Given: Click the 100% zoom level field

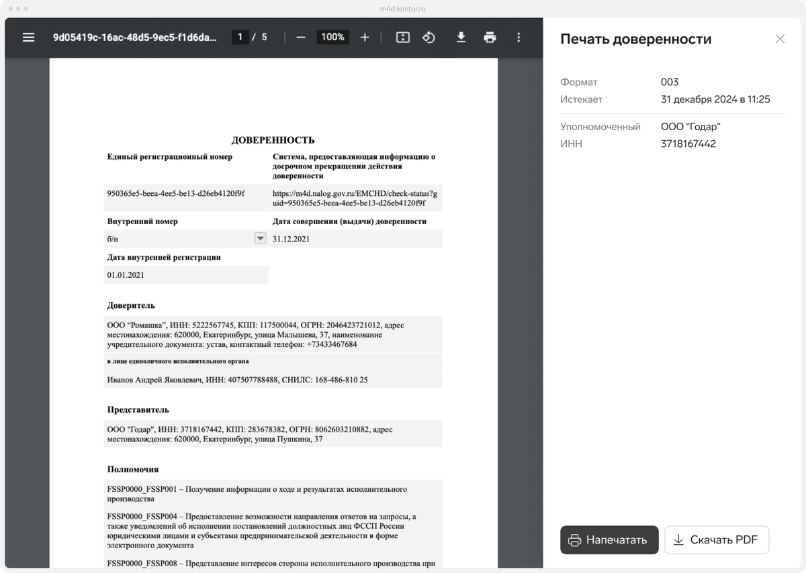Looking at the screenshot, I should pyautogui.click(x=332, y=38).
